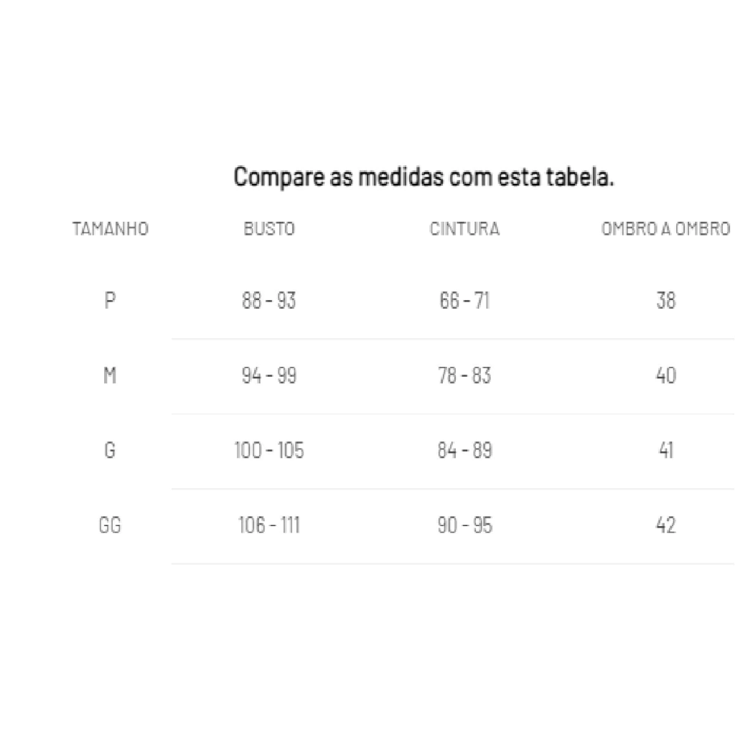Click the shoulder value 42

[x=665, y=525]
